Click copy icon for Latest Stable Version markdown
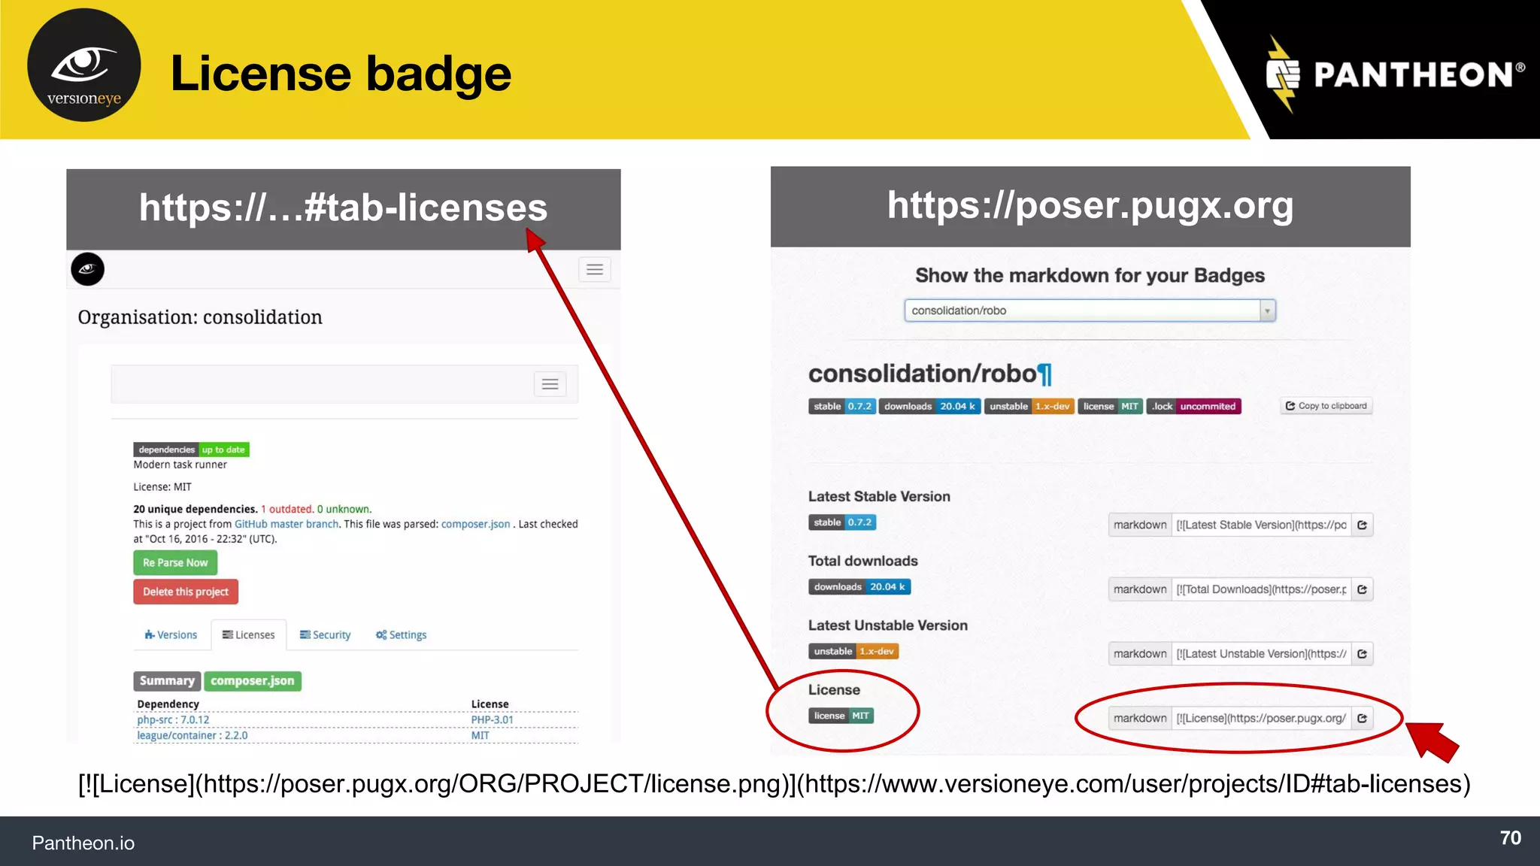The width and height of the screenshot is (1540, 866). (x=1363, y=525)
